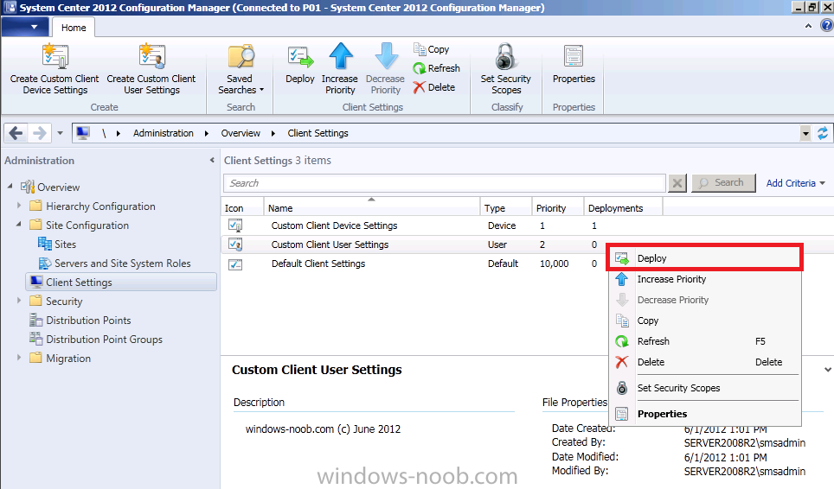Click Create Custom Client User Settings ribbon icon
834x489 pixels.
coord(151,57)
